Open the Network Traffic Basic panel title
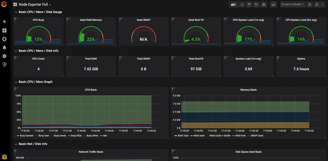 click(x=91, y=152)
